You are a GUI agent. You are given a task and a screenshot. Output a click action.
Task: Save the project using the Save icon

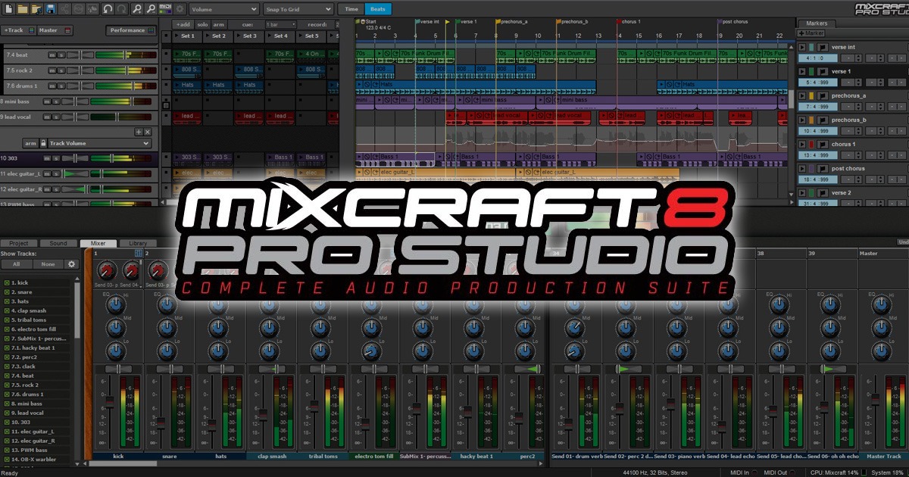click(x=50, y=8)
